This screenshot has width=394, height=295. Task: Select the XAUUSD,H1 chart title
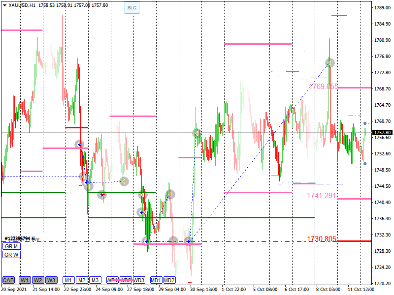point(22,5)
